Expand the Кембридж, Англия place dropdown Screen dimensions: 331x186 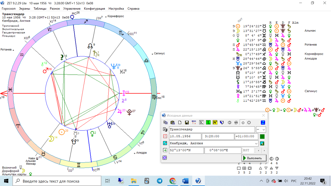256,143
